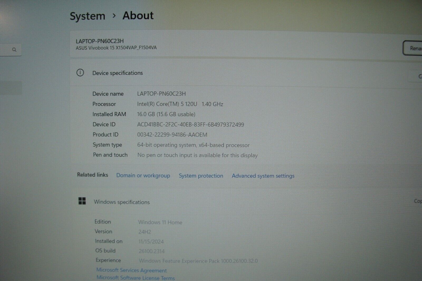Go back to System in breadcrumb

click(x=87, y=16)
